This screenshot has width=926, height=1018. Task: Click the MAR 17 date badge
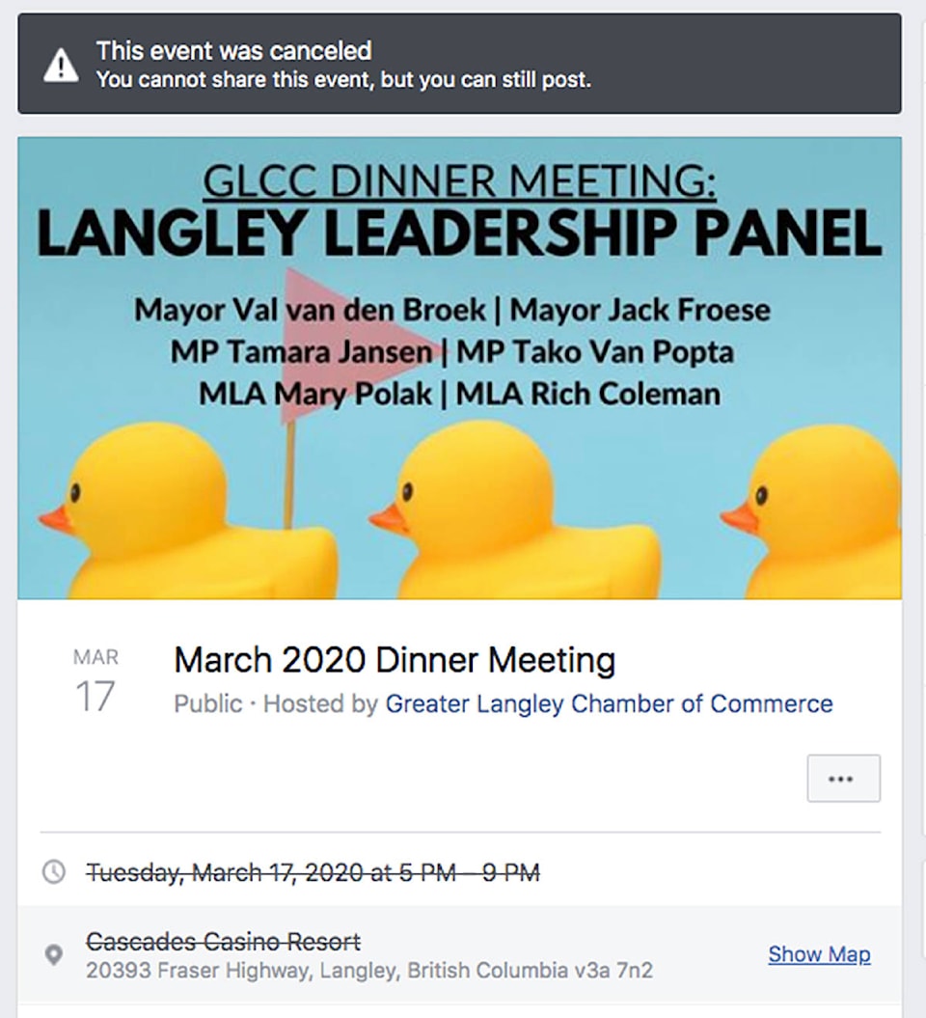[95, 681]
